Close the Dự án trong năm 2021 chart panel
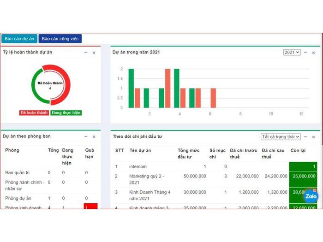Viewport: 323px width, 242px height. click(x=314, y=53)
